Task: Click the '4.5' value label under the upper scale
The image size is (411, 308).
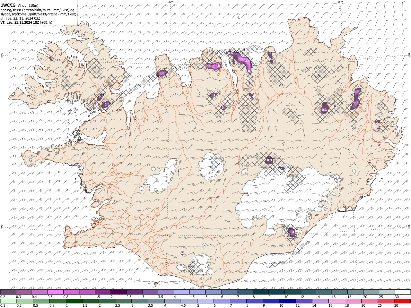Action: [x=192, y=297]
